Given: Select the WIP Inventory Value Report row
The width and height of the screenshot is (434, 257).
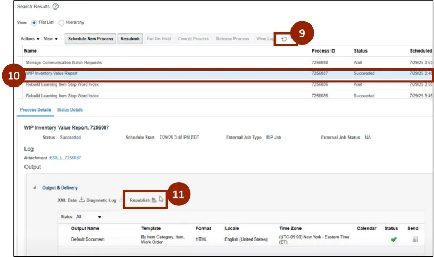Looking at the screenshot, I should tap(160, 73).
